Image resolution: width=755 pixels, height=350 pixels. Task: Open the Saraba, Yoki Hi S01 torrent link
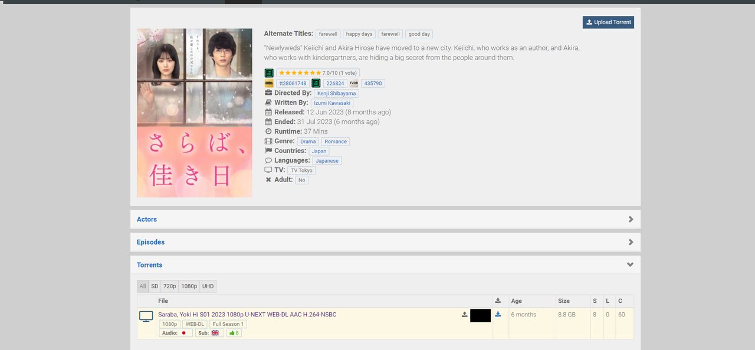pos(247,315)
